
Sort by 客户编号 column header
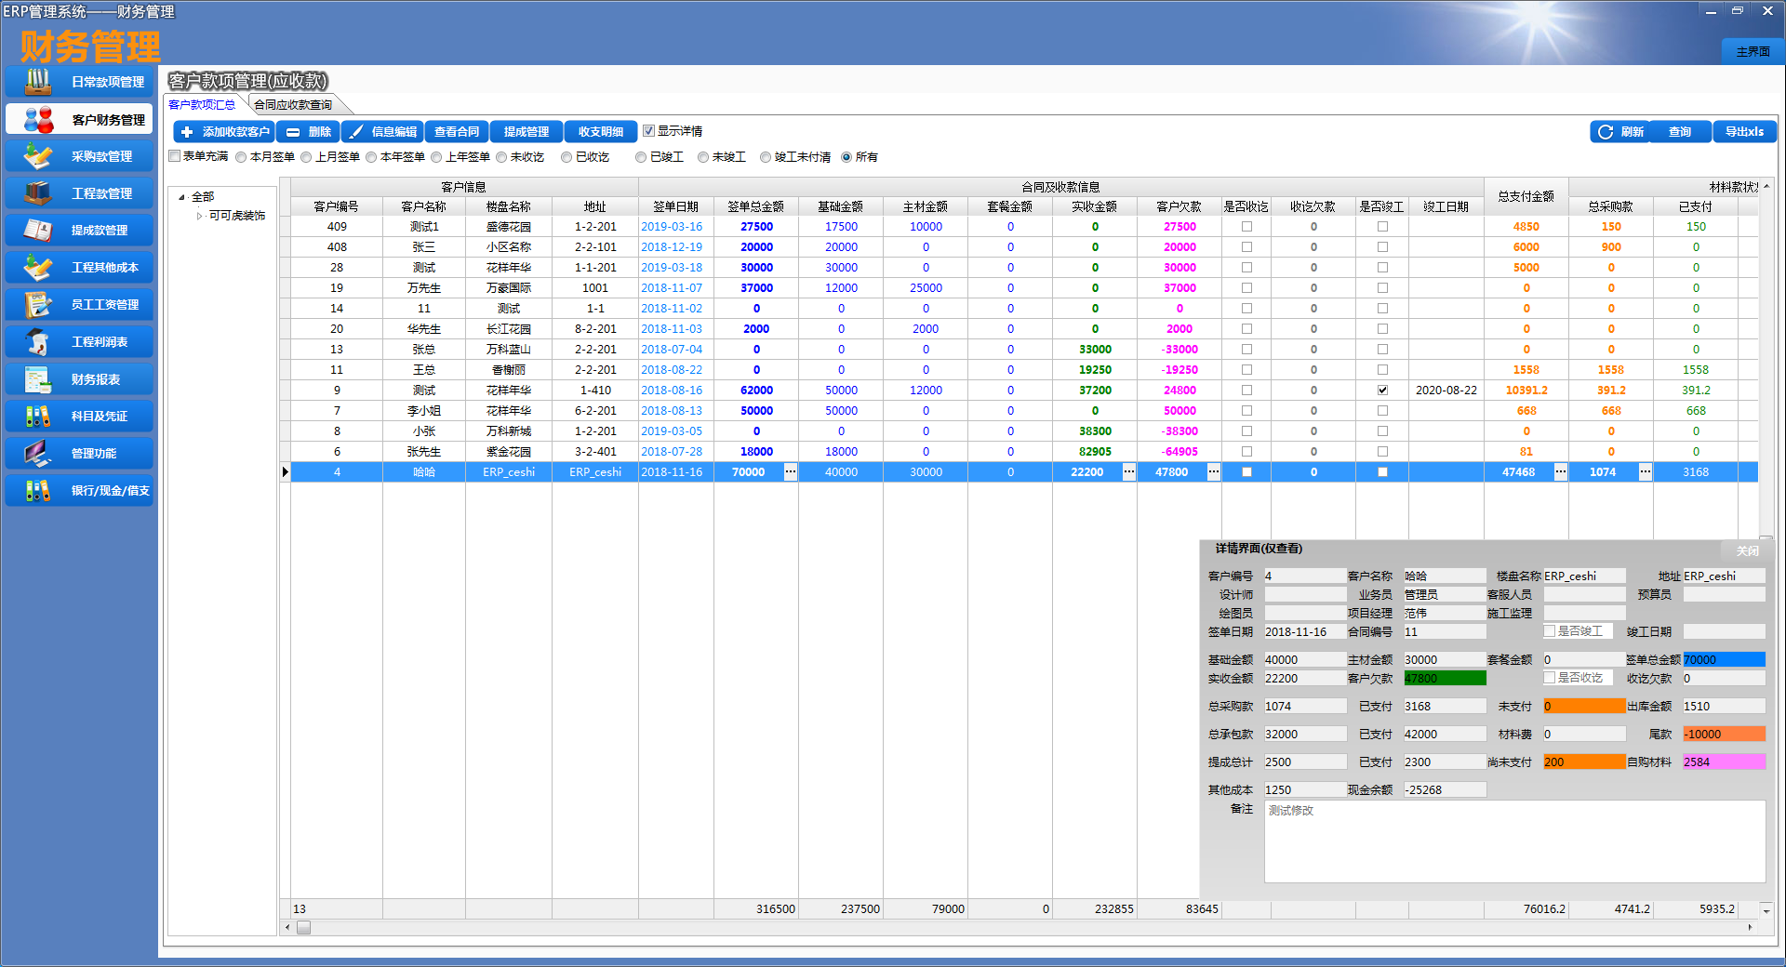click(336, 206)
